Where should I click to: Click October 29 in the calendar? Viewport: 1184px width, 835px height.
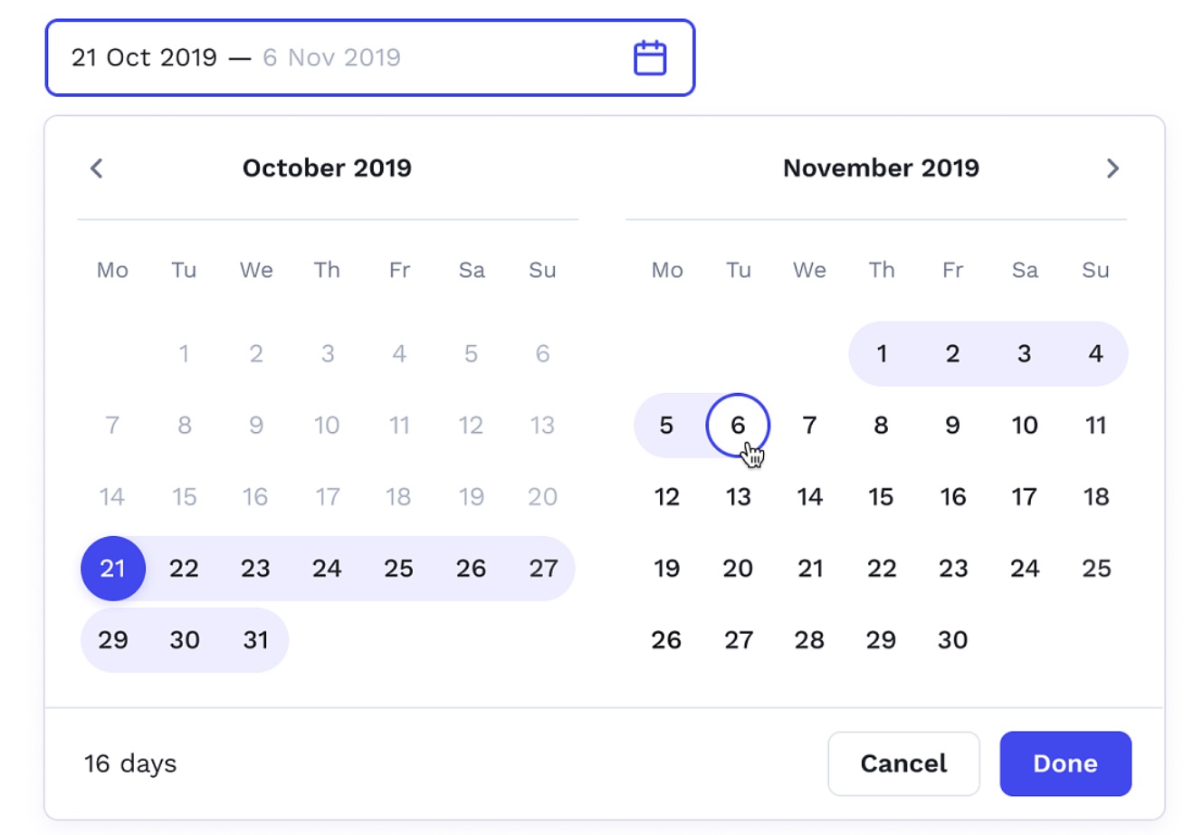pyautogui.click(x=113, y=640)
